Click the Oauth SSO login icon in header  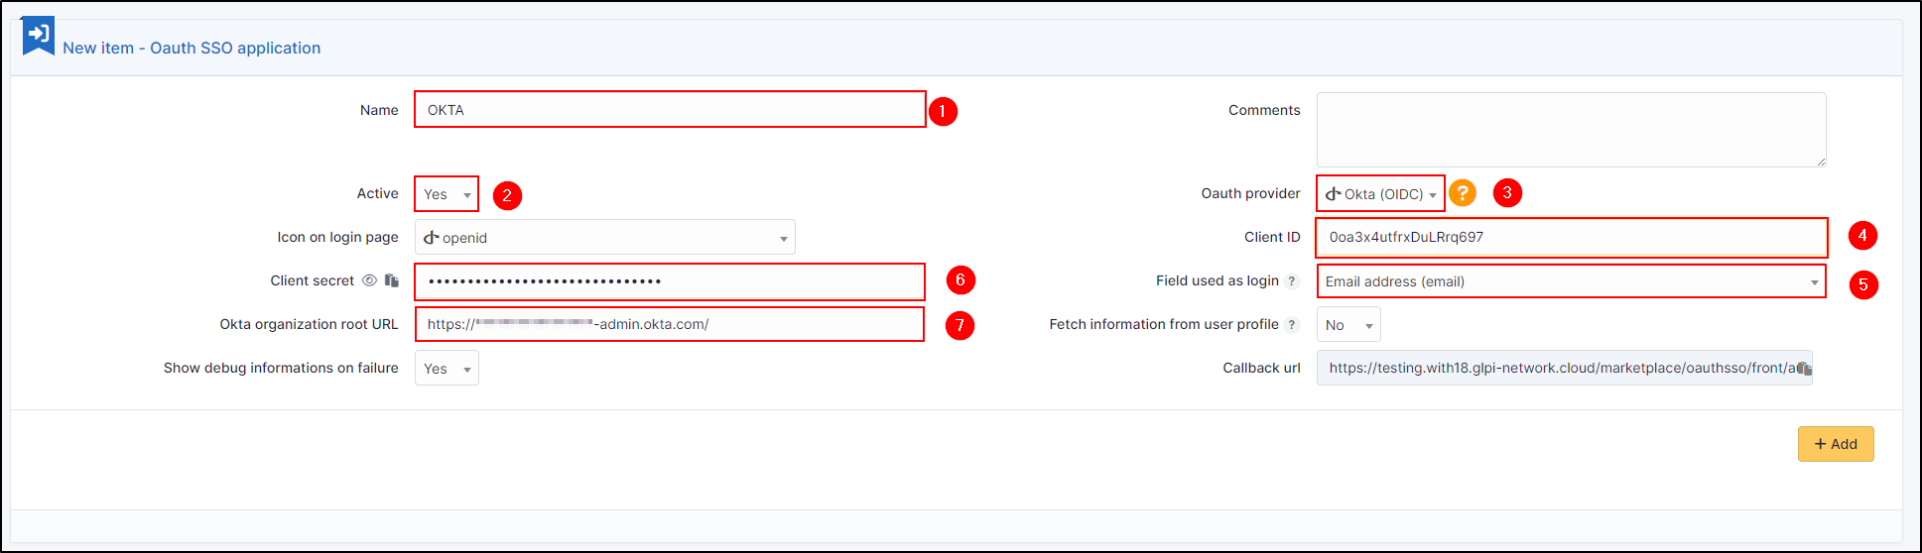[38, 36]
